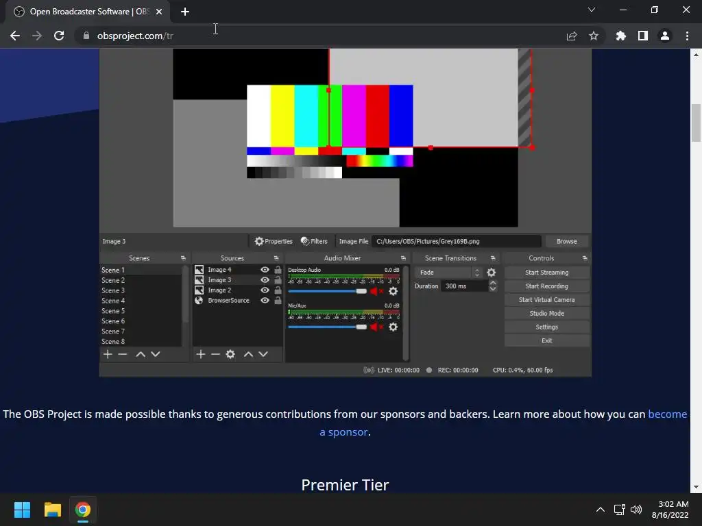This screenshot has height=526, width=702.
Task: Select Scene 6 in Scenes list
Action: [x=141, y=321]
